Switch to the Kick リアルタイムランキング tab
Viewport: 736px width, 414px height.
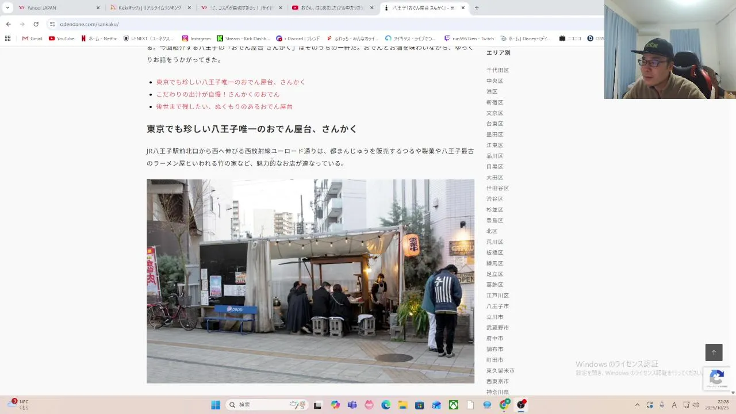pos(147,8)
